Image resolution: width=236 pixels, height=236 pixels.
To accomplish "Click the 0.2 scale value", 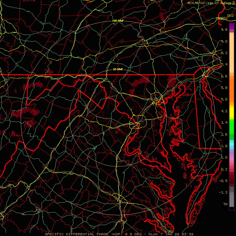I will (224, 169).
